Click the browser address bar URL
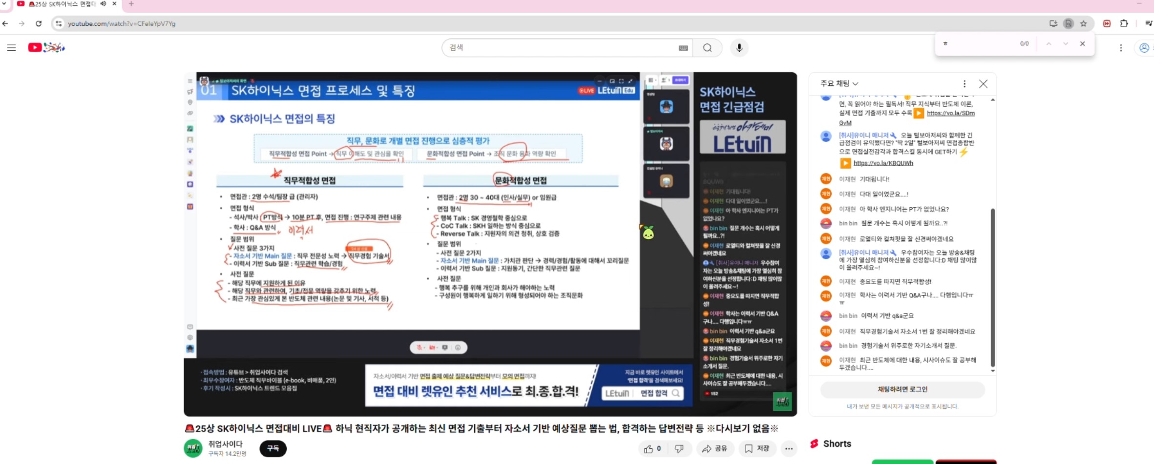This screenshot has width=1154, height=464. 122,23
